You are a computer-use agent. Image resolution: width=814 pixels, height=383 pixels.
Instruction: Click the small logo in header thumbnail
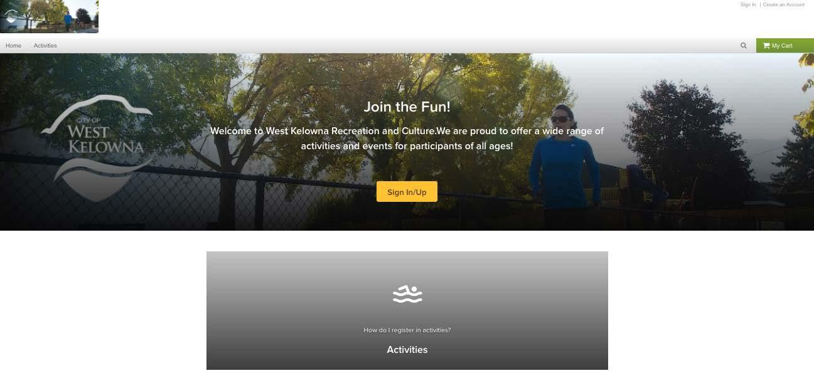coord(11,15)
